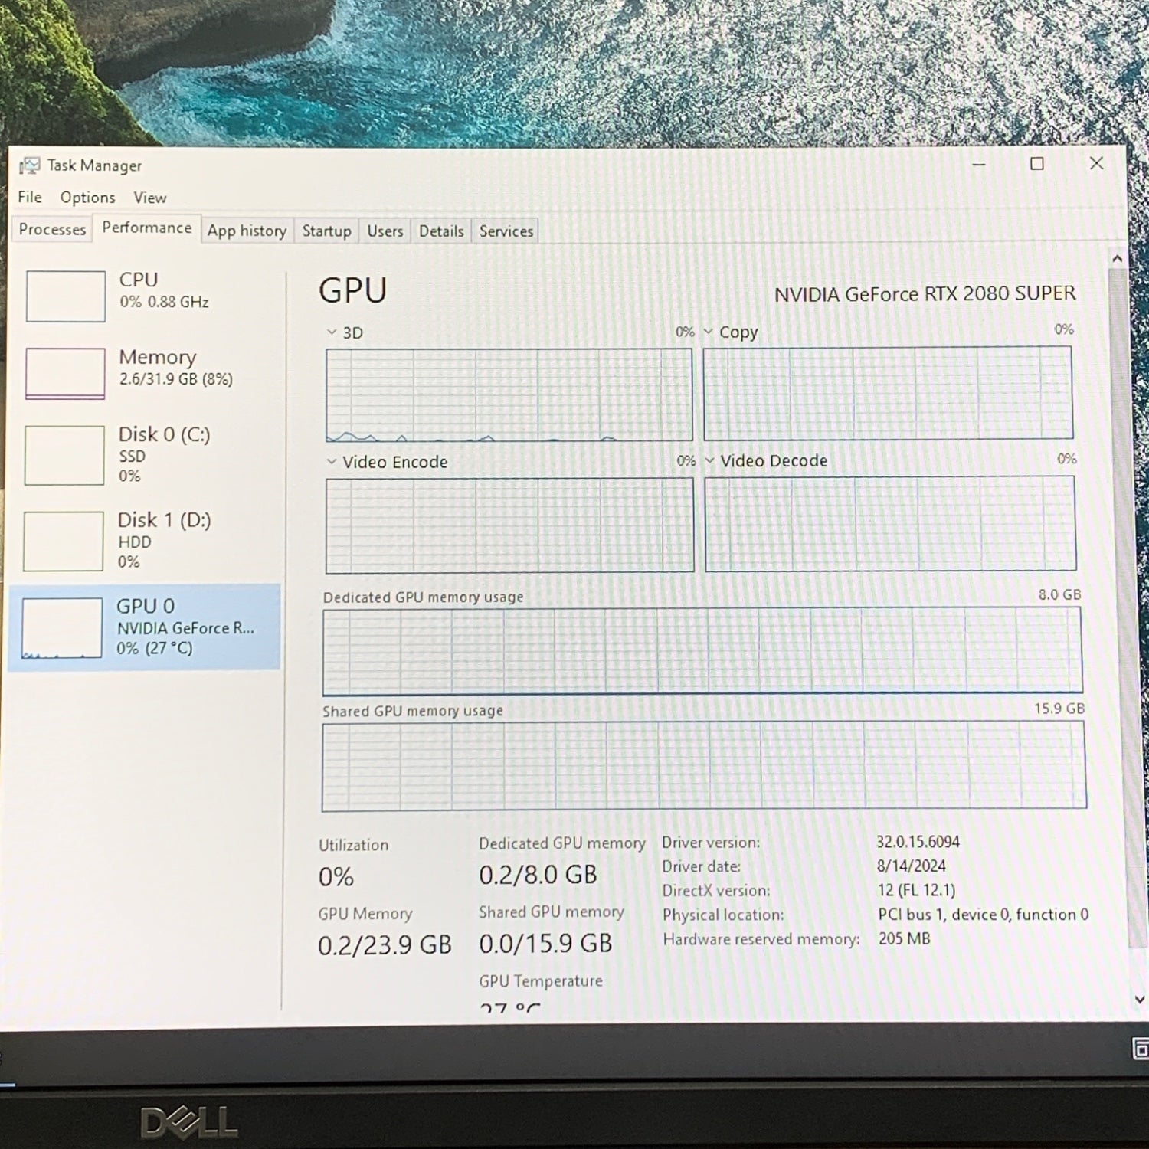Open the 3D engine graph dropdown
Viewport: 1149px width, 1149px height.
tap(332, 332)
